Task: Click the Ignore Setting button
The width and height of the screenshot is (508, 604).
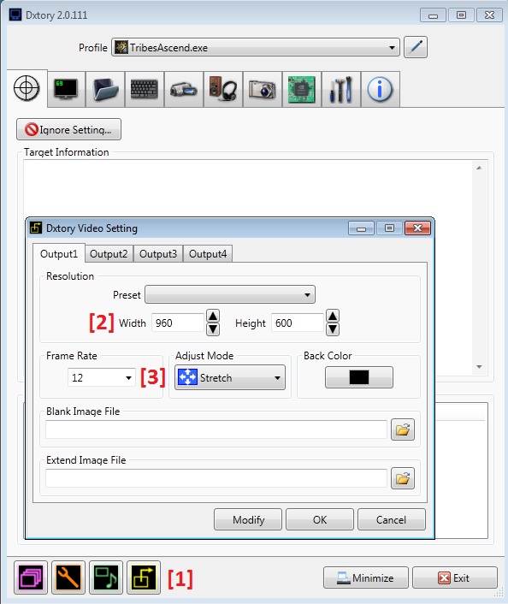Action: (x=69, y=129)
